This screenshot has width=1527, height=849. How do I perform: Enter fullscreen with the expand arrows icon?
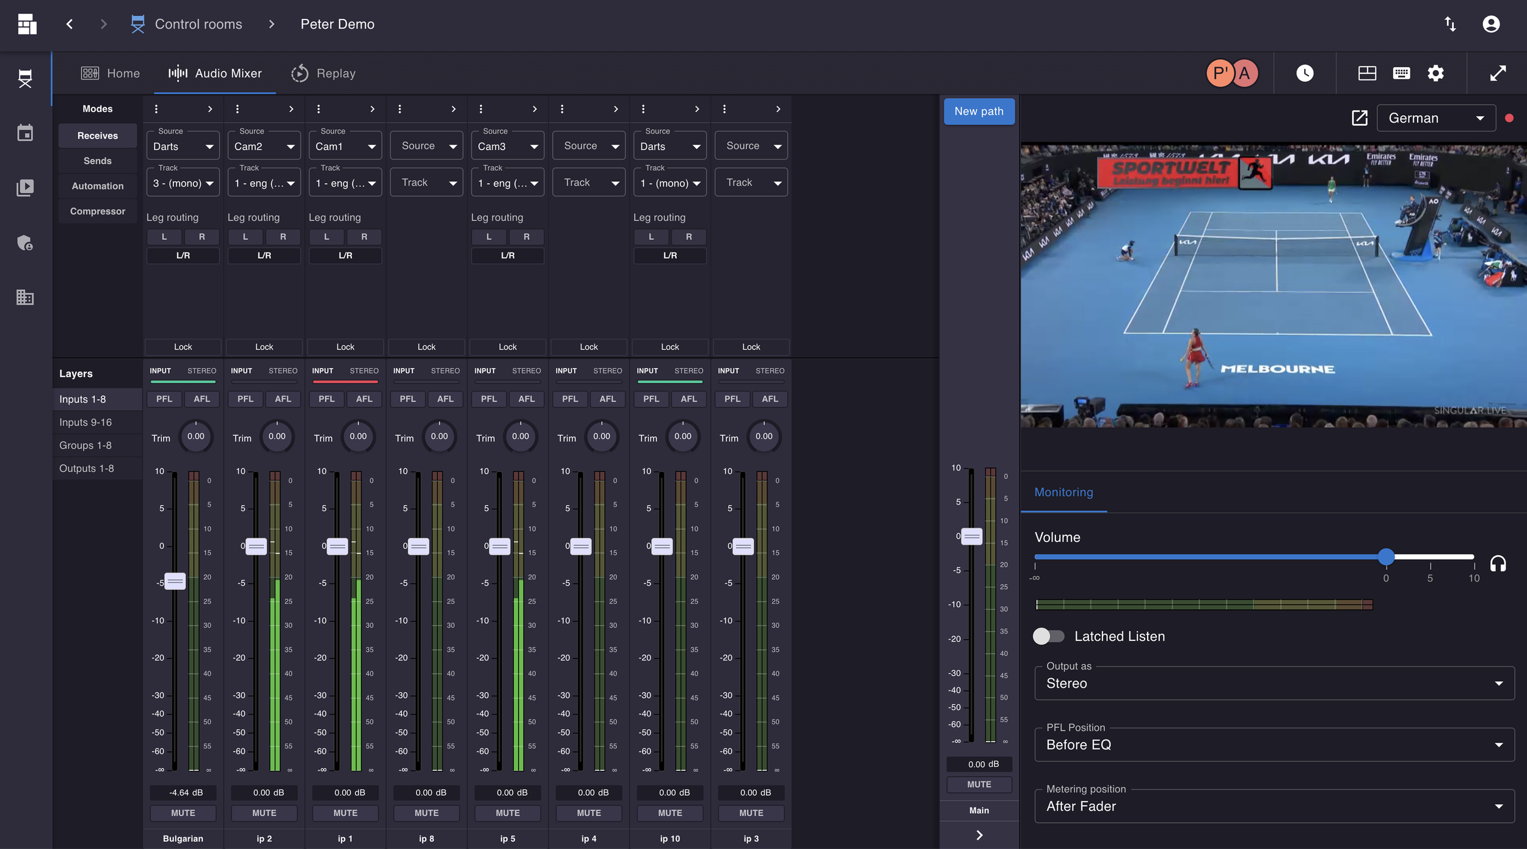tap(1498, 73)
